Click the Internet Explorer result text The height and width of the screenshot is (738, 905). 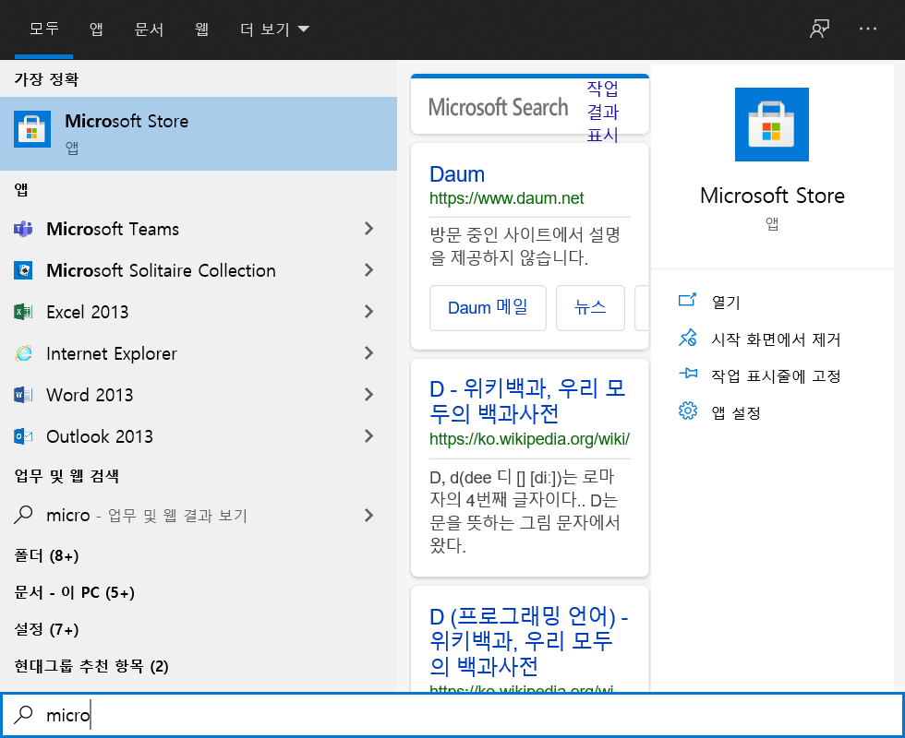click(112, 353)
